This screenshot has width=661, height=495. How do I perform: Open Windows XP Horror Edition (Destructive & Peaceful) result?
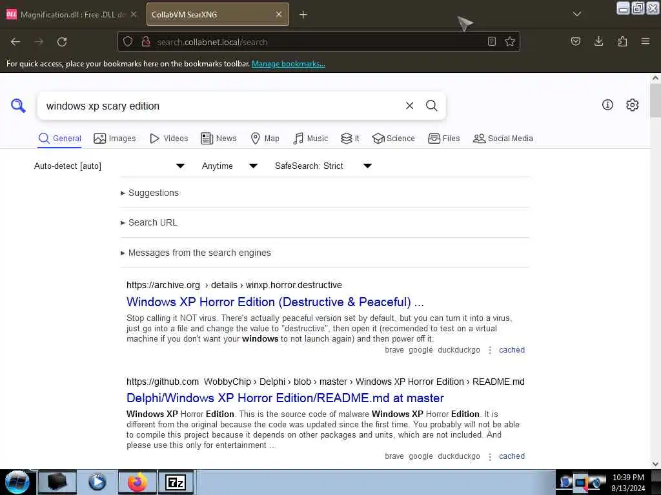click(275, 302)
